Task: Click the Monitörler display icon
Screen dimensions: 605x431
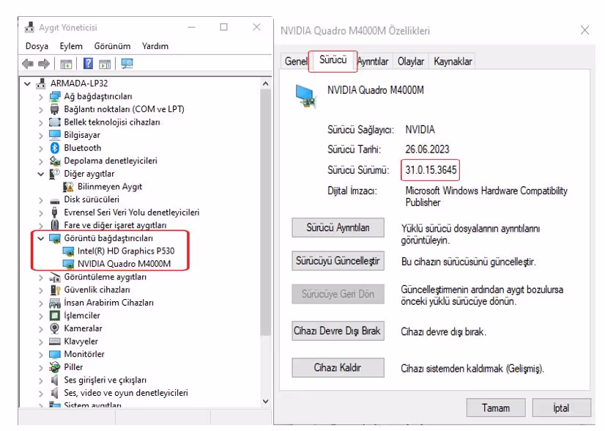Action: (55, 354)
